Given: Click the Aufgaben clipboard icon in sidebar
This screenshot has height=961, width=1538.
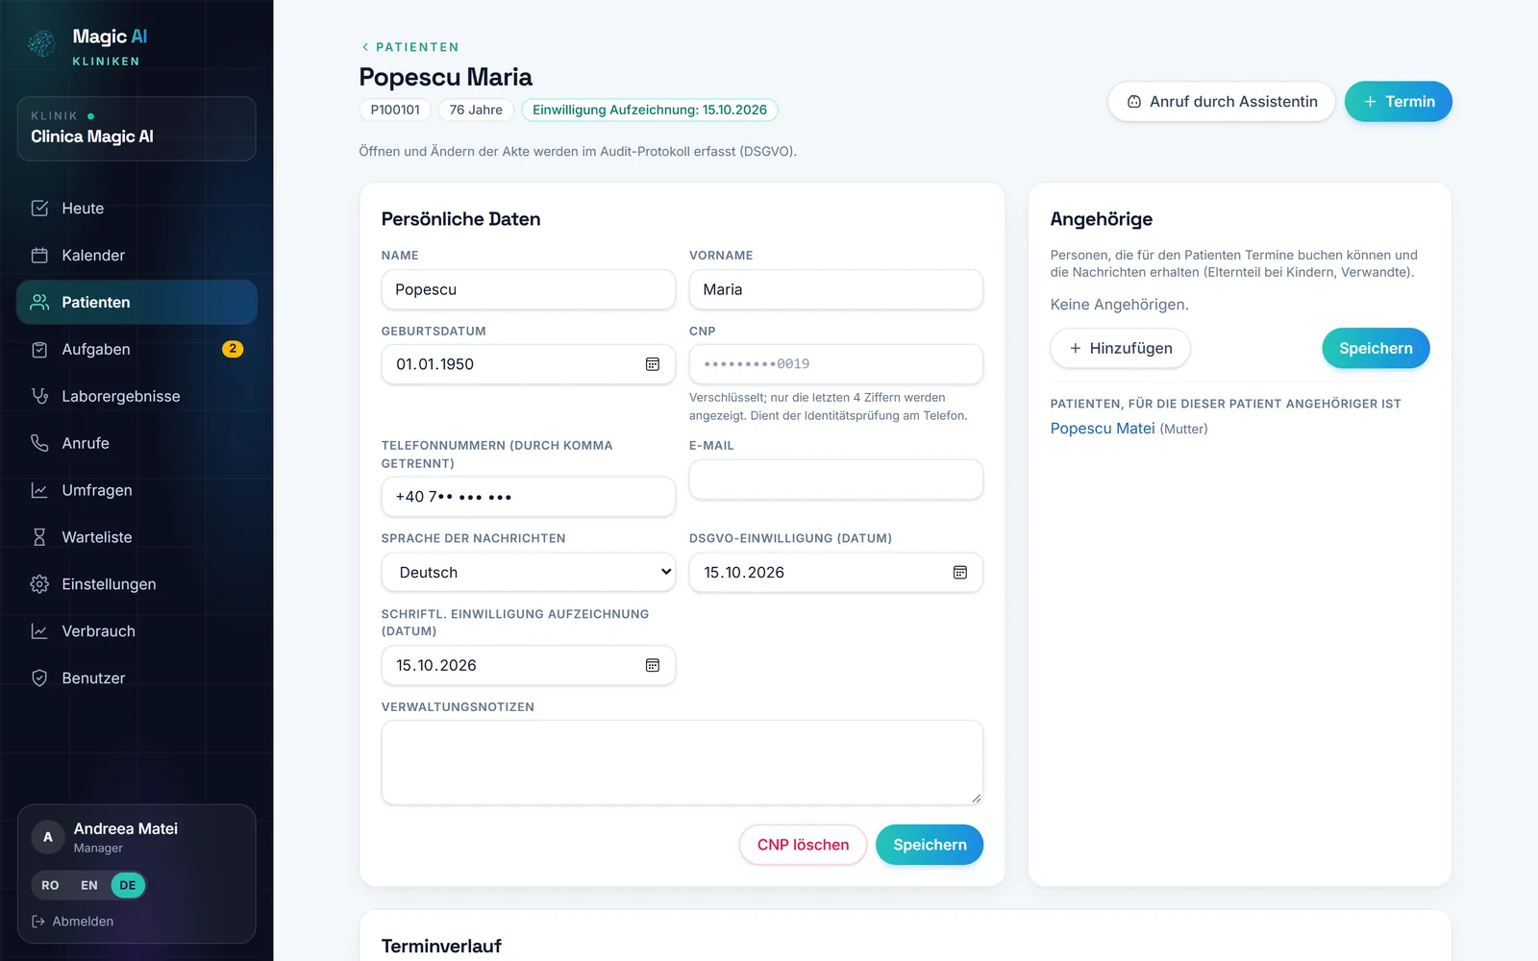Looking at the screenshot, I should 39,350.
